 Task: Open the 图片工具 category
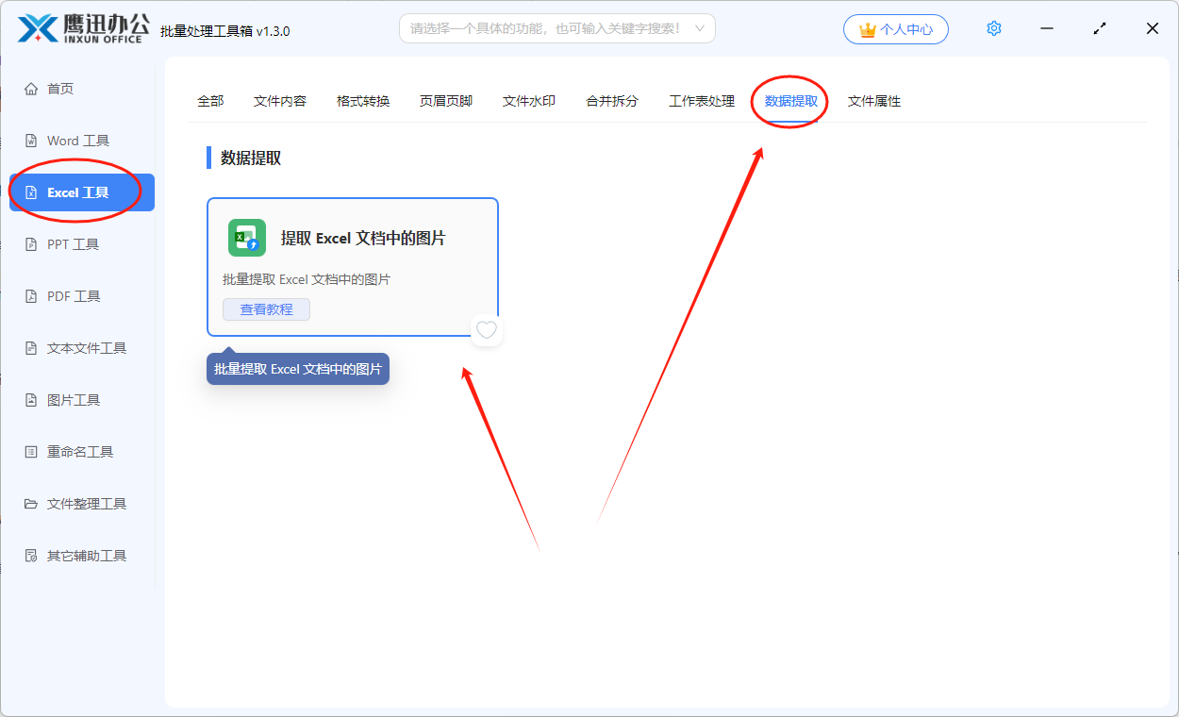[77, 399]
